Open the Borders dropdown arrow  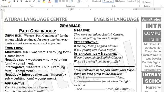[x=87, y=1]
